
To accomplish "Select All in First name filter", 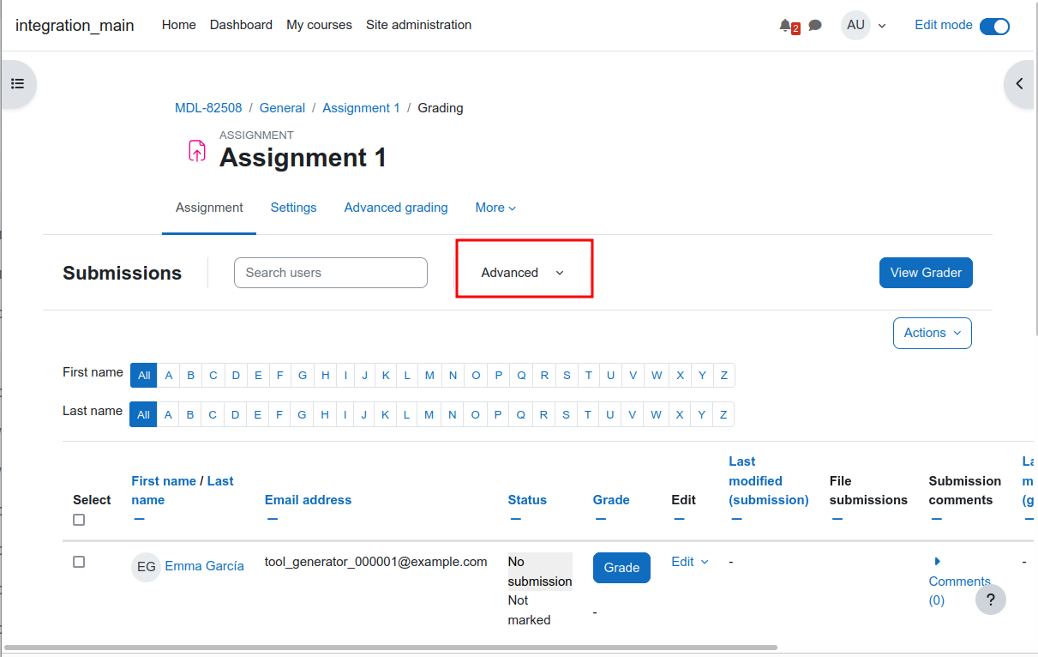I will (x=144, y=376).
